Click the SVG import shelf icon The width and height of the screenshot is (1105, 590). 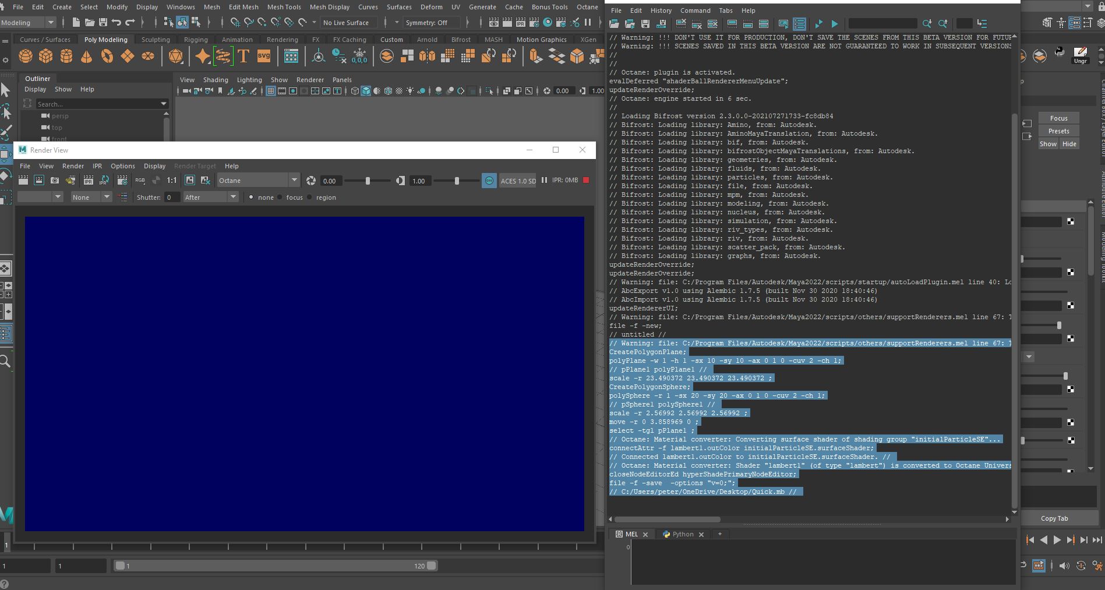[264, 56]
